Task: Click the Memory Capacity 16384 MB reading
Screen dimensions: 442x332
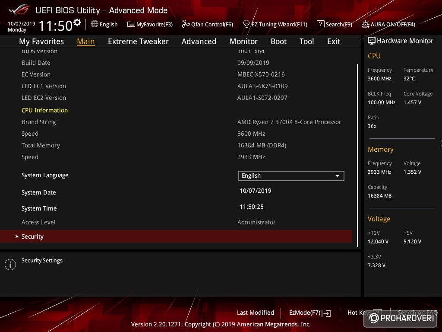Action: pyautogui.click(x=379, y=196)
